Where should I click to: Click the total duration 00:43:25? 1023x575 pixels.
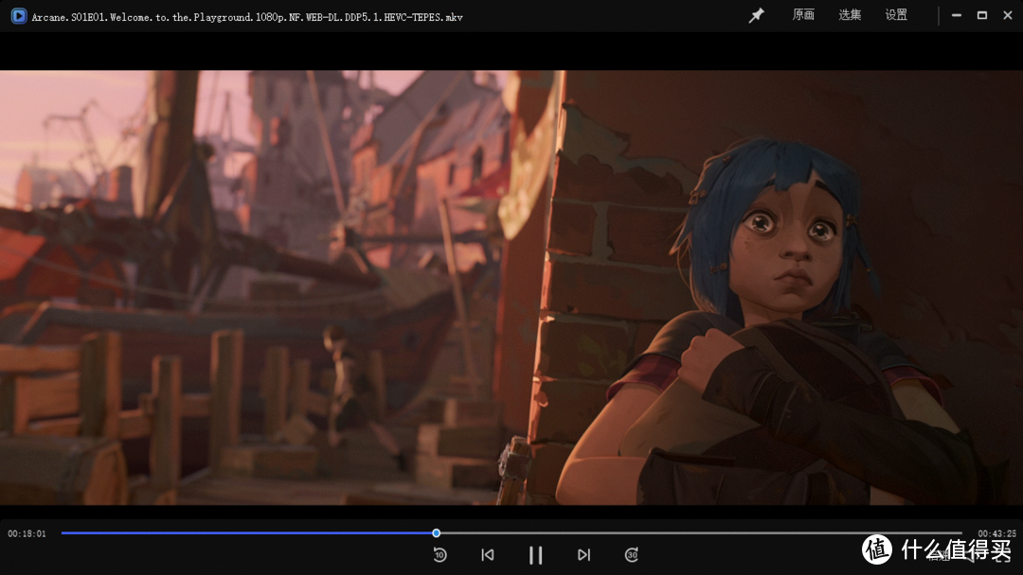(x=996, y=534)
